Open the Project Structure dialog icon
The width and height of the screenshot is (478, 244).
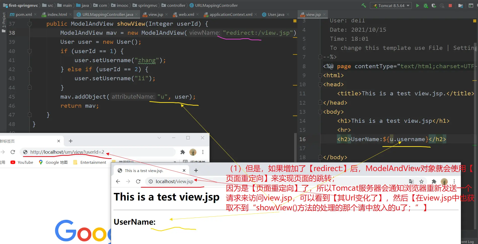click(461, 6)
